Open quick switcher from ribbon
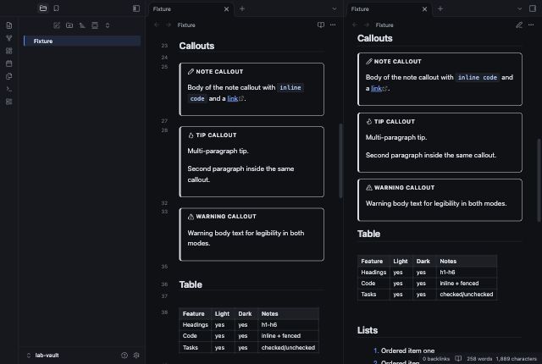This screenshot has width=542, height=364. [x=9, y=25]
